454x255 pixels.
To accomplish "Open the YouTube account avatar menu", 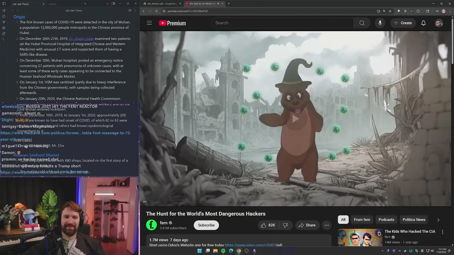I will pos(439,23).
